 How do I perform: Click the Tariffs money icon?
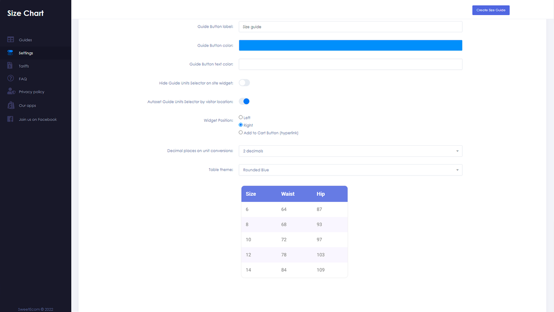coord(10,65)
